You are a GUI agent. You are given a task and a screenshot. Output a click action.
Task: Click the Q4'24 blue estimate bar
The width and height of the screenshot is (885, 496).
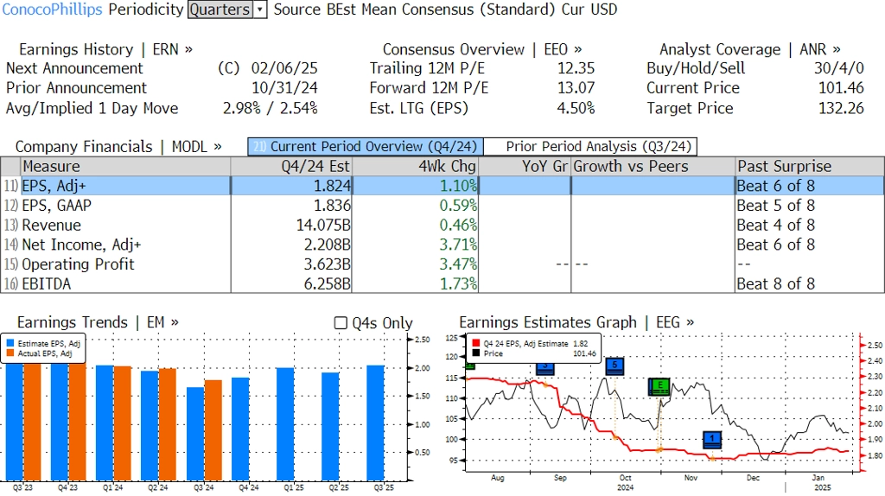240,429
